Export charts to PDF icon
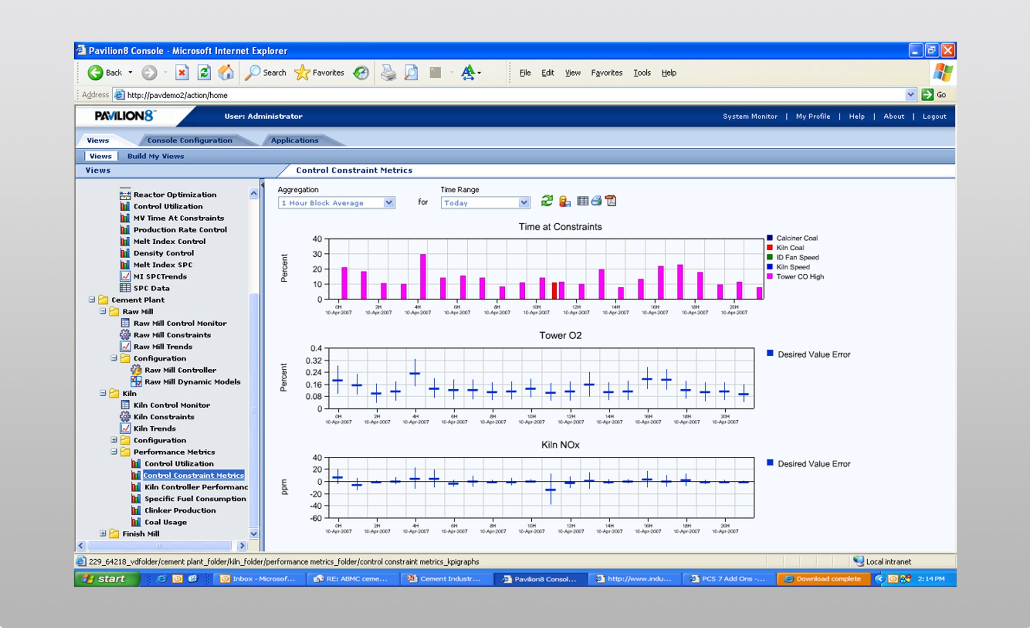Image resolution: width=1030 pixels, height=628 pixels. click(611, 201)
